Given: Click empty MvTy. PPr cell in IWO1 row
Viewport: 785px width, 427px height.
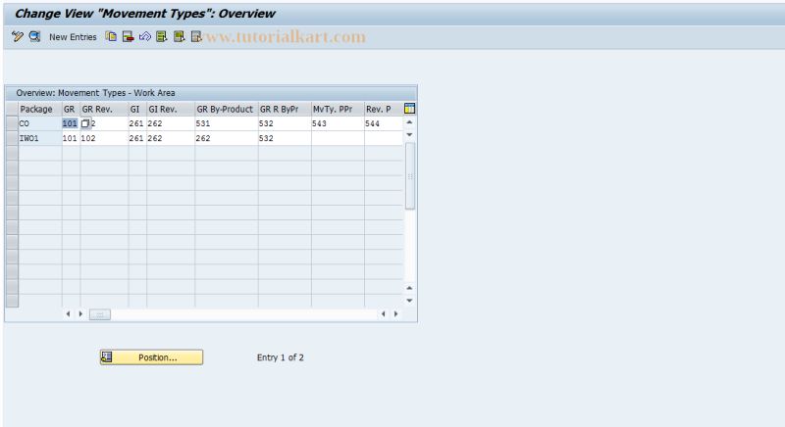Looking at the screenshot, I should 338,138.
